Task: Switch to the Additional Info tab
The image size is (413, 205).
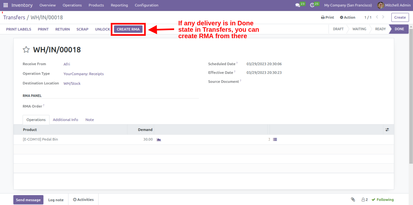Action: pyautogui.click(x=65, y=120)
